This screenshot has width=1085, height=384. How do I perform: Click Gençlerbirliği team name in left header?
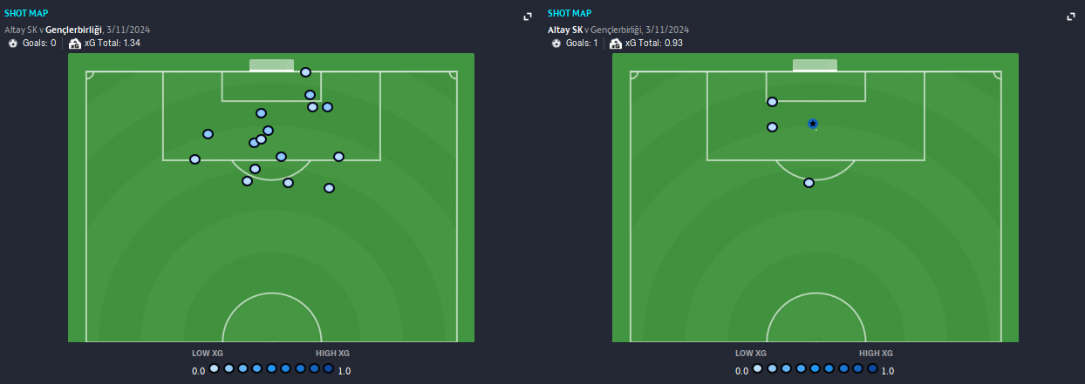73,30
